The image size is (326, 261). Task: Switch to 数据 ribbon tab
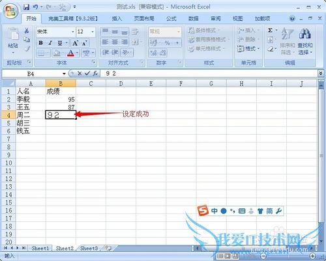(x=194, y=19)
